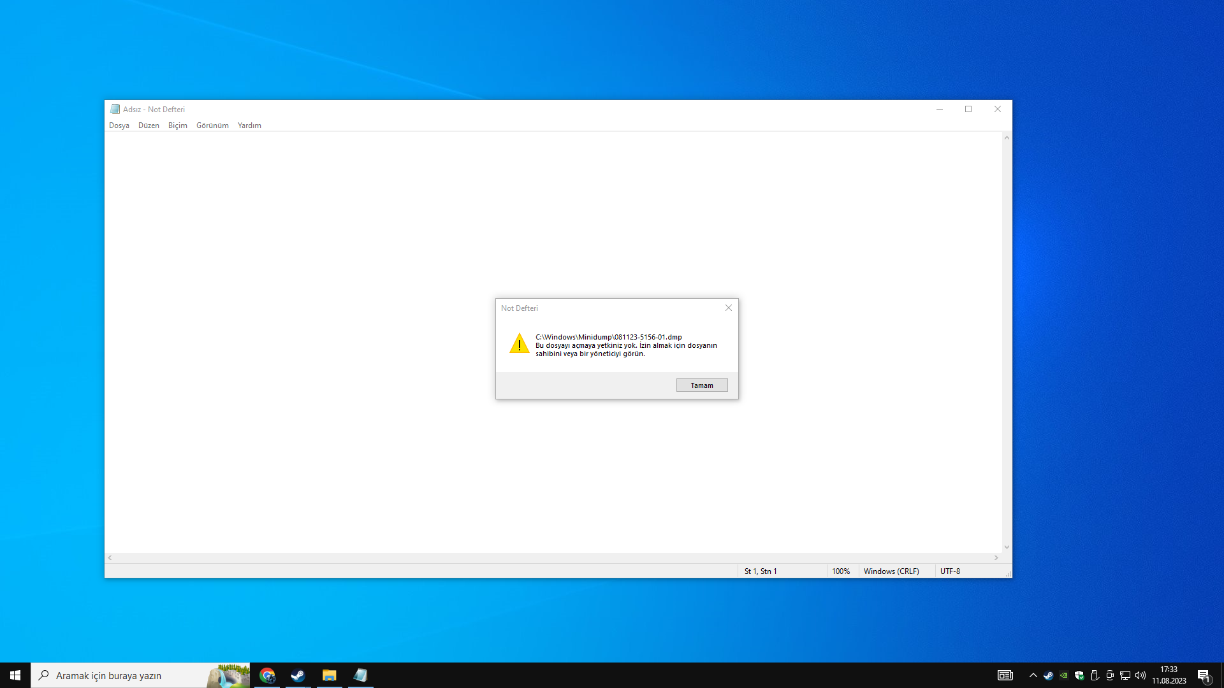Show hidden system tray icons
The height and width of the screenshot is (688, 1224).
tap(1033, 675)
